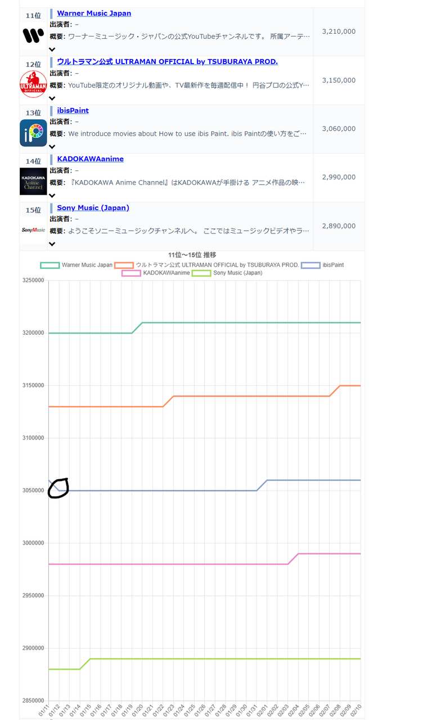Hide the Sony Music (Japan) chart series
Image resolution: width=436 pixels, height=720 pixels.
point(201,273)
